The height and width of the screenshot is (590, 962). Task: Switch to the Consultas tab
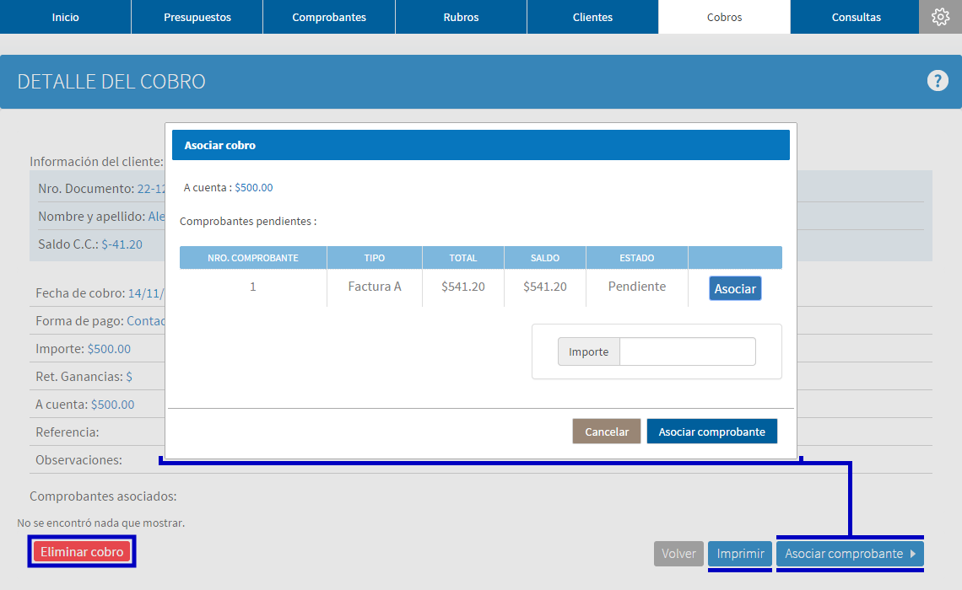pyautogui.click(x=856, y=17)
